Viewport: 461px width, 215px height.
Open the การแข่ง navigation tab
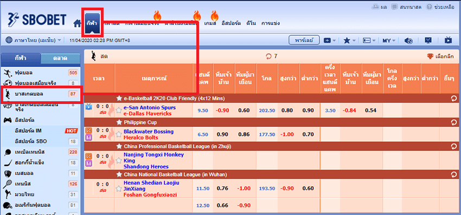[270, 23]
